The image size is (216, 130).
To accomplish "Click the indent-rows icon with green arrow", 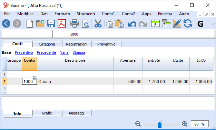I will click(166, 23).
